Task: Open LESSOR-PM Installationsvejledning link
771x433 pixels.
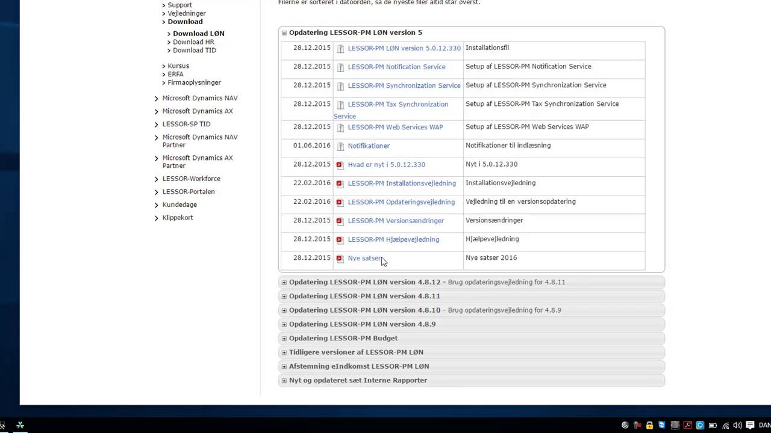Action: click(402, 183)
